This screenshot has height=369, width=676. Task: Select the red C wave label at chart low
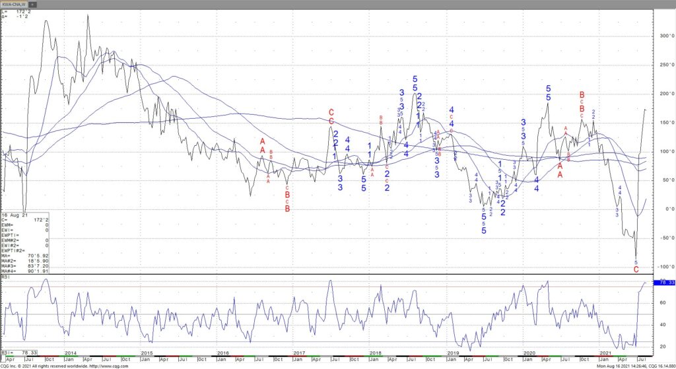coord(636,269)
